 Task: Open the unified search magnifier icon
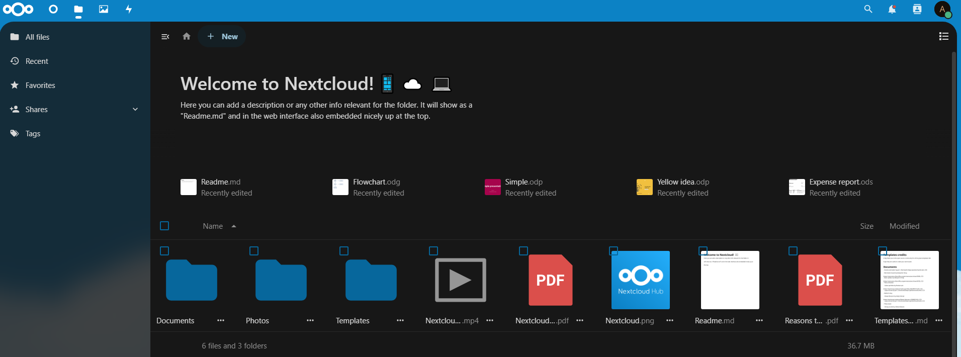click(x=868, y=9)
